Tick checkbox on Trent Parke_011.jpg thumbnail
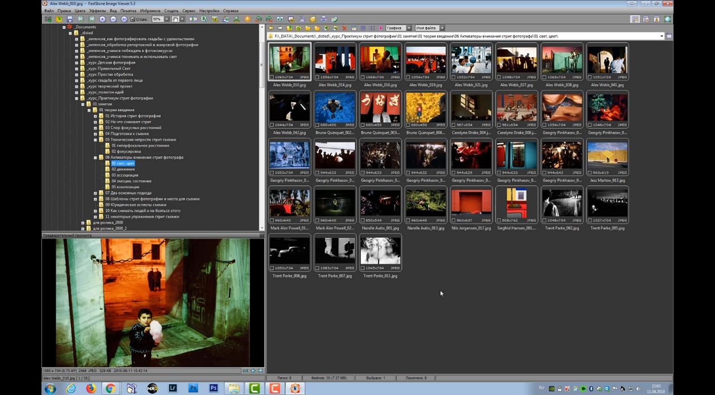Viewport: 715px width, 395px height. (363, 268)
